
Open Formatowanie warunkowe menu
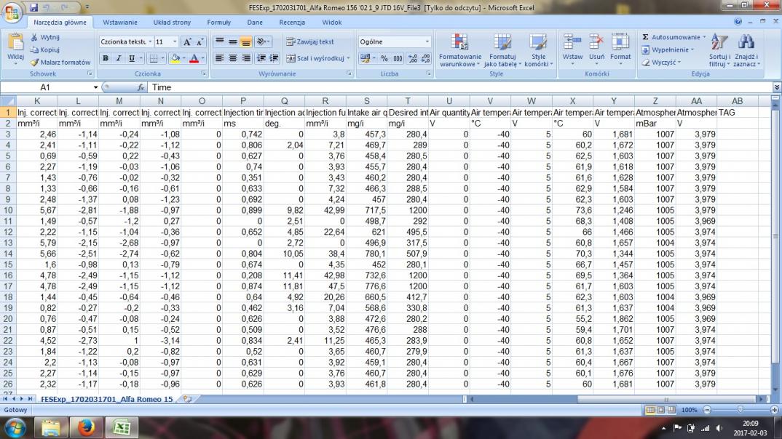coord(460,49)
